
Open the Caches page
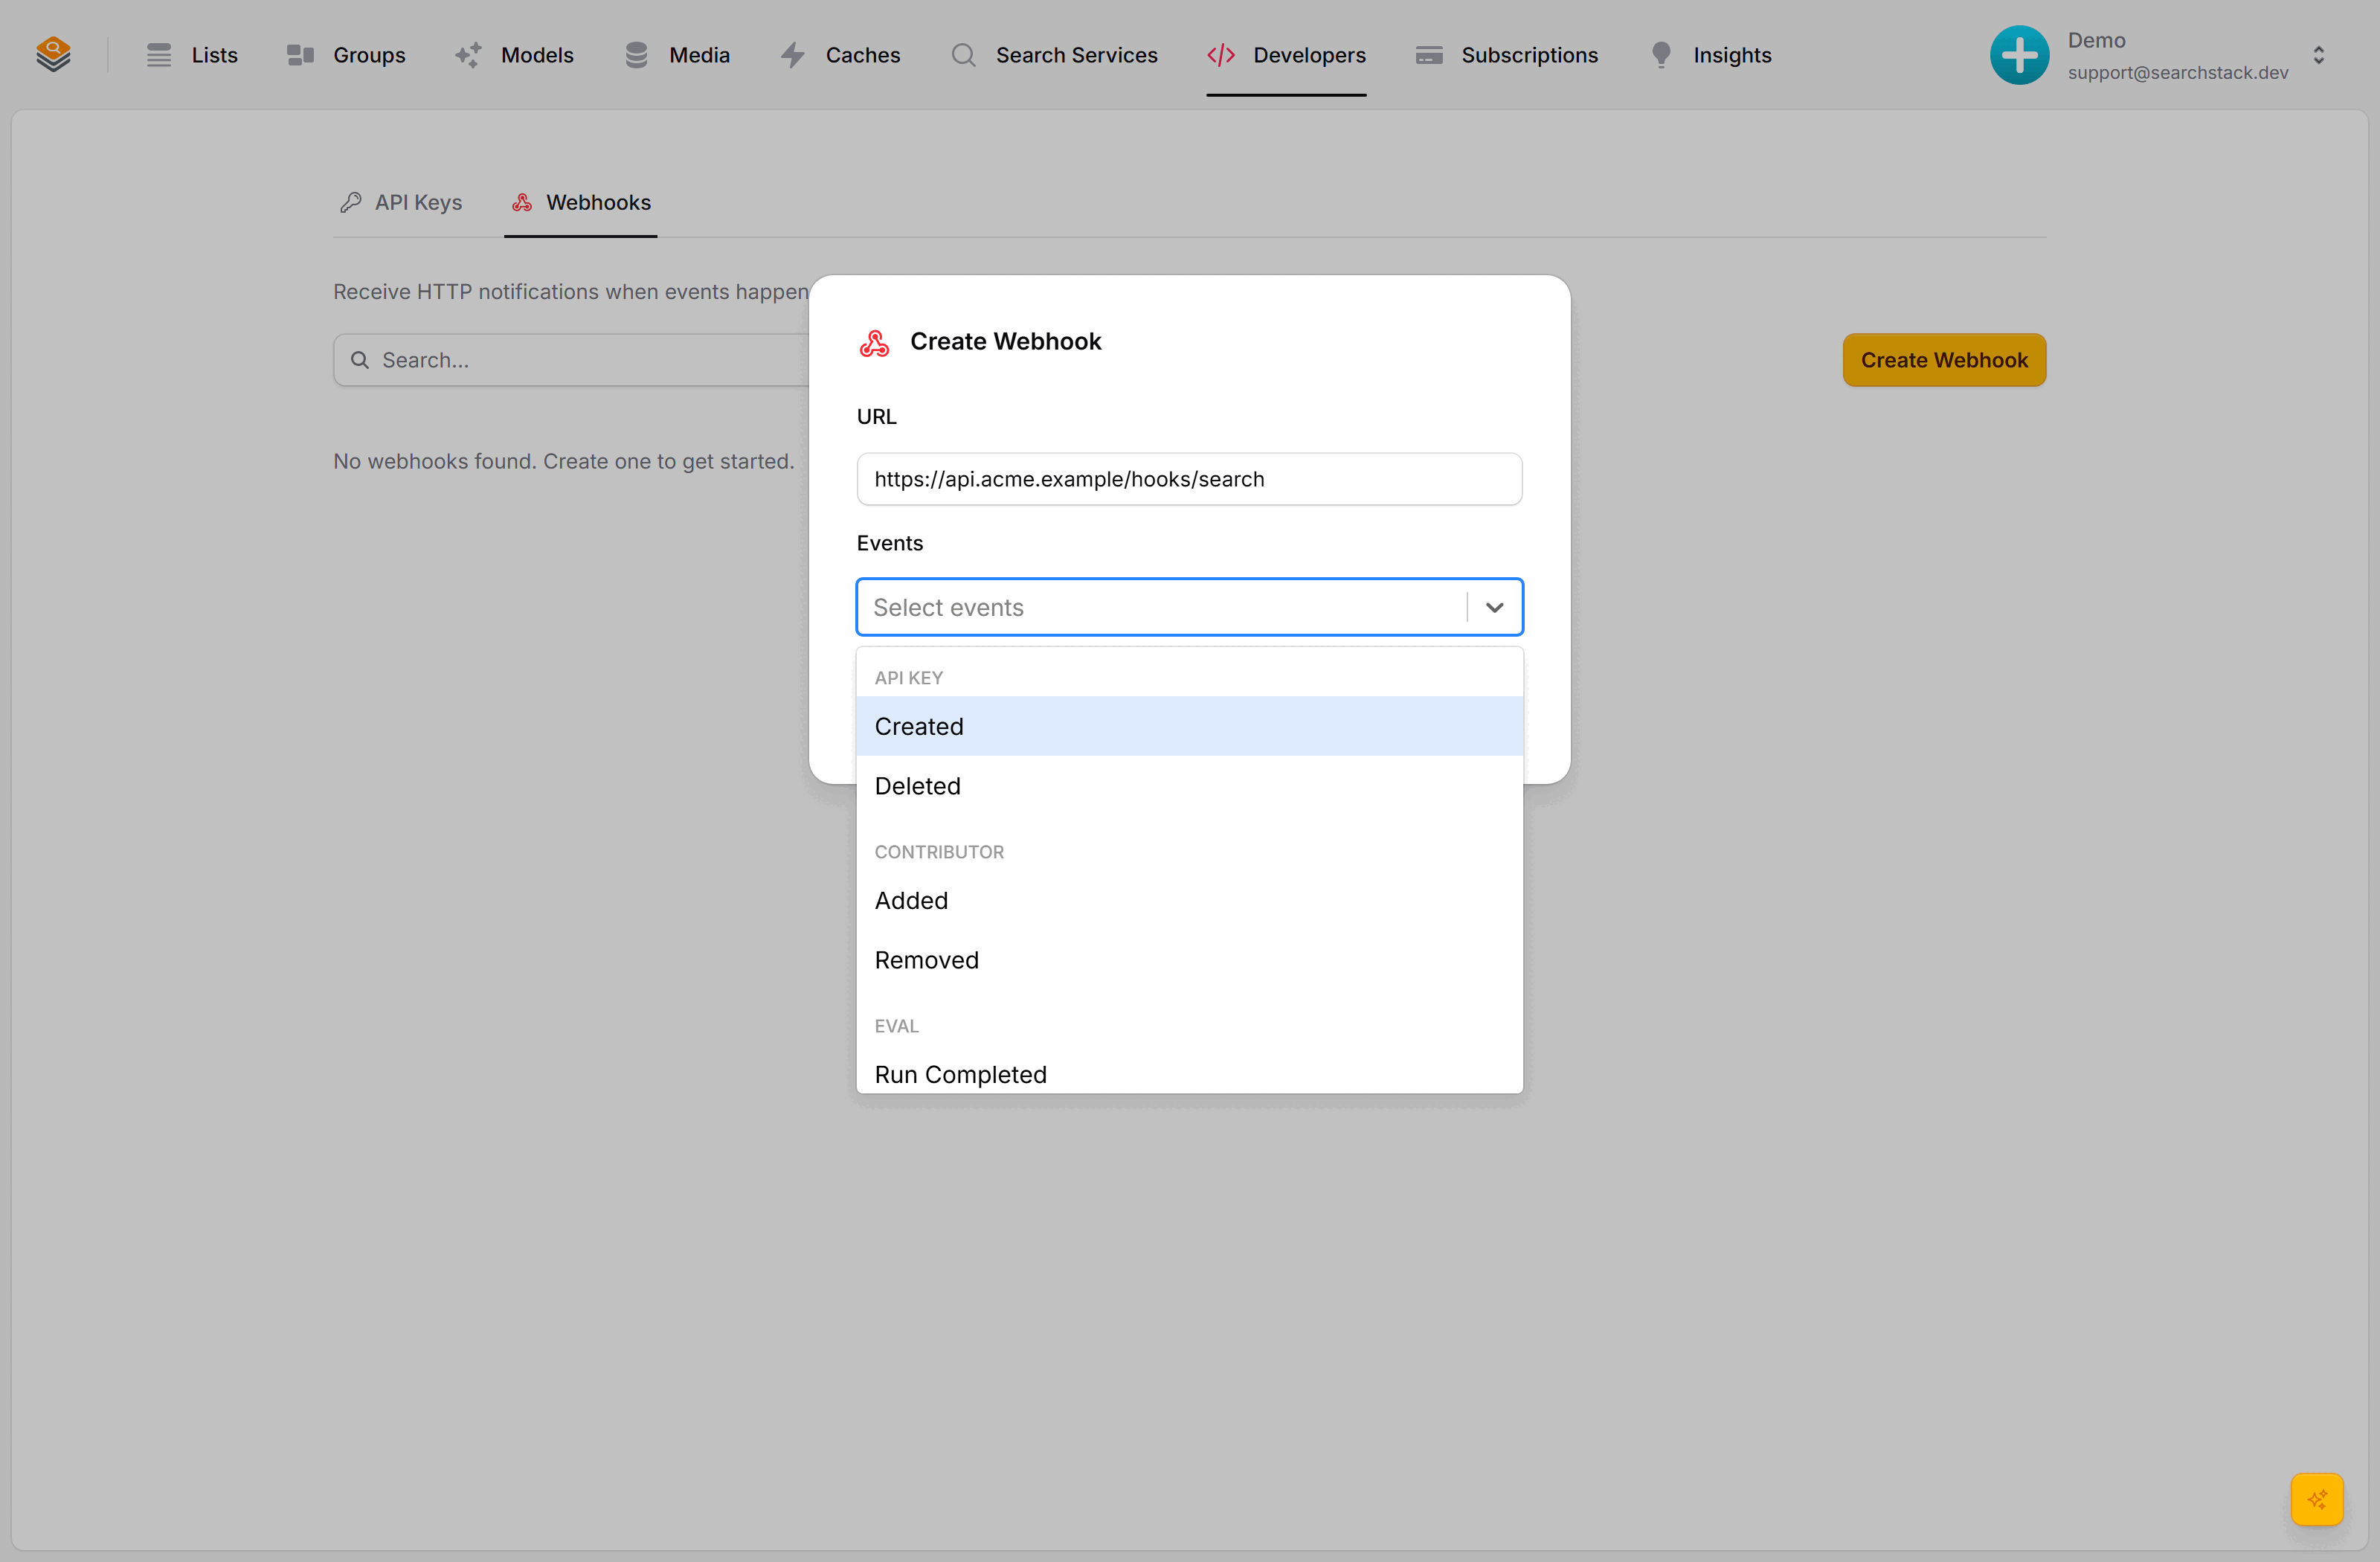(840, 55)
